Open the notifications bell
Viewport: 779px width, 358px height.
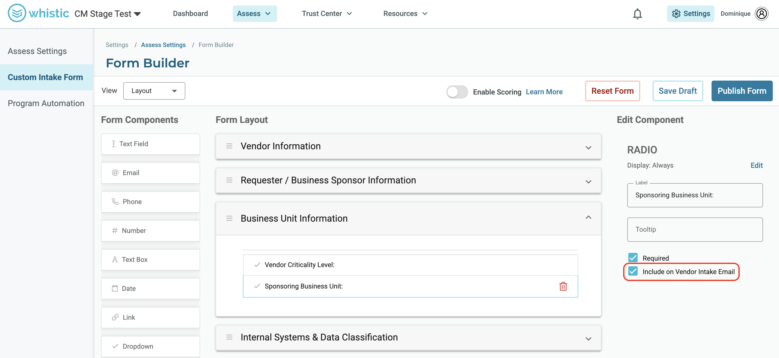point(637,14)
